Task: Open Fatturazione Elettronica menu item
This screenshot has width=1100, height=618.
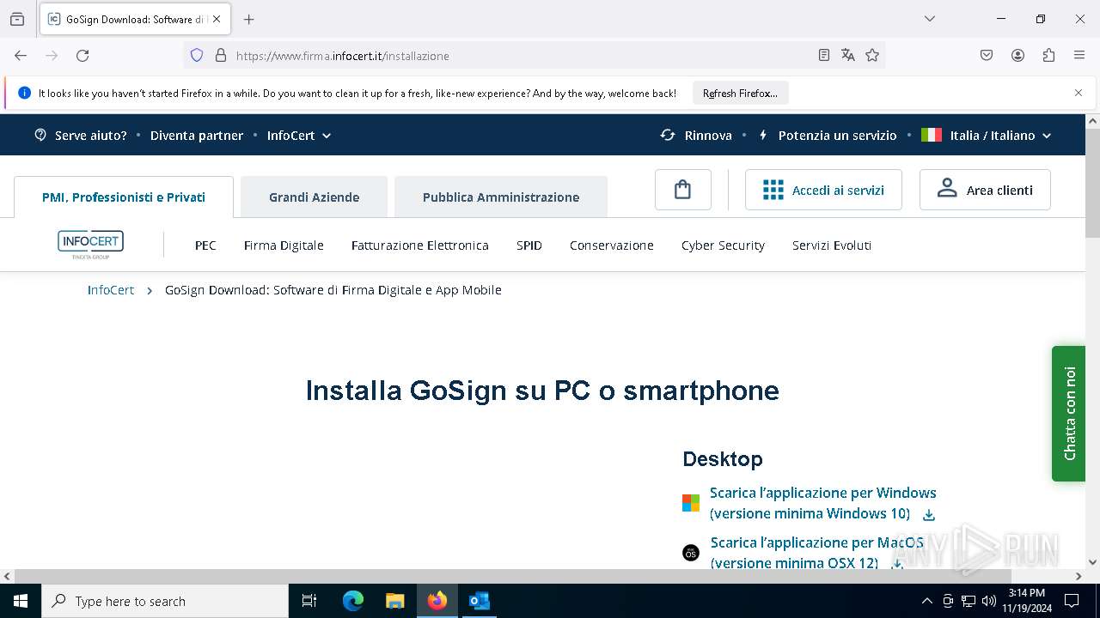Action: tap(419, 245)
